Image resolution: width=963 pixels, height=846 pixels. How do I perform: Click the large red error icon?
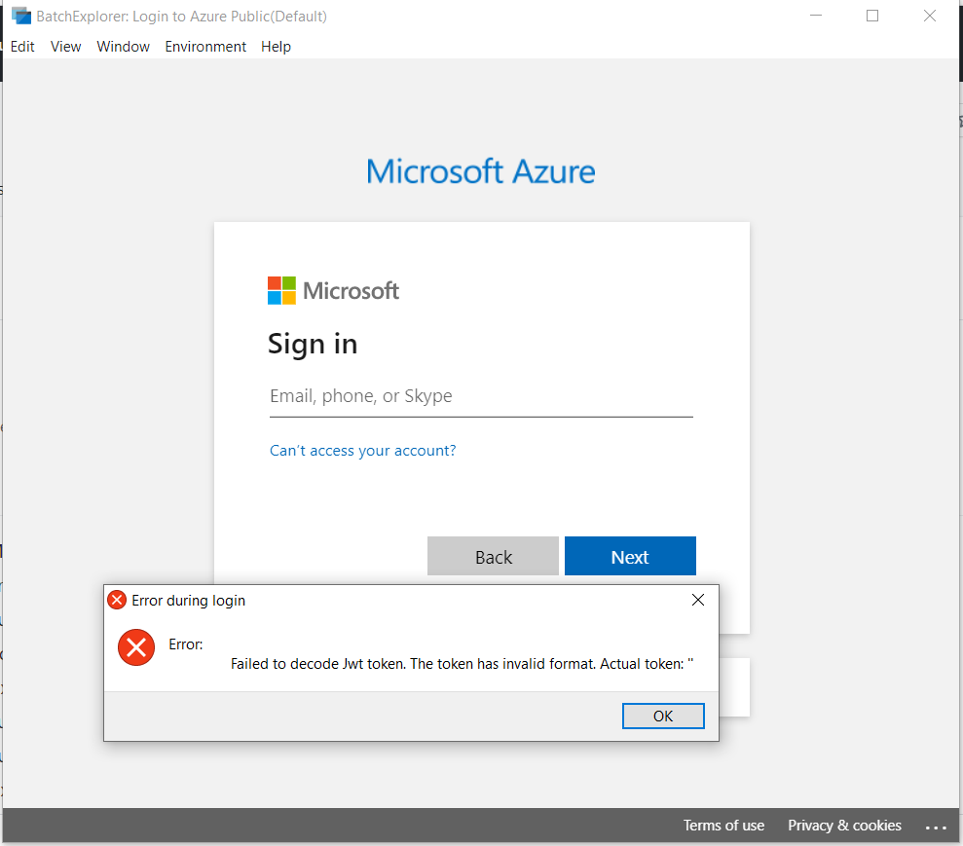135,647
